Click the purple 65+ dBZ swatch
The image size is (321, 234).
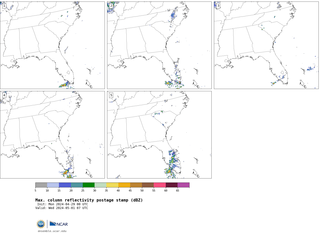pyautogui.click(x=183, y=185)
